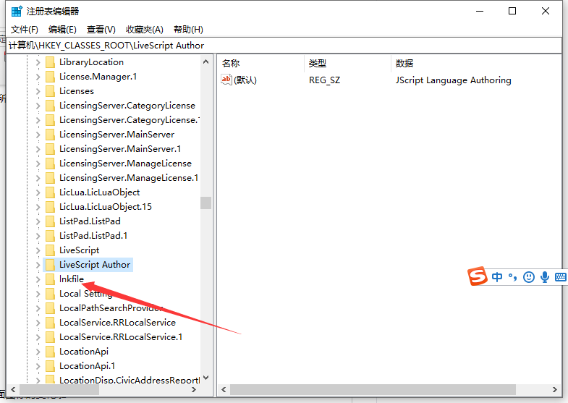Screen dimensions: 568x403
Task: Toggle the 中 Chinese/English input mode
Action: coord(497,277)
